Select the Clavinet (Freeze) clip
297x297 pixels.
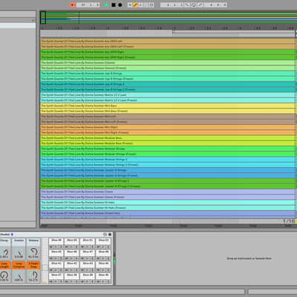[168, 68]
